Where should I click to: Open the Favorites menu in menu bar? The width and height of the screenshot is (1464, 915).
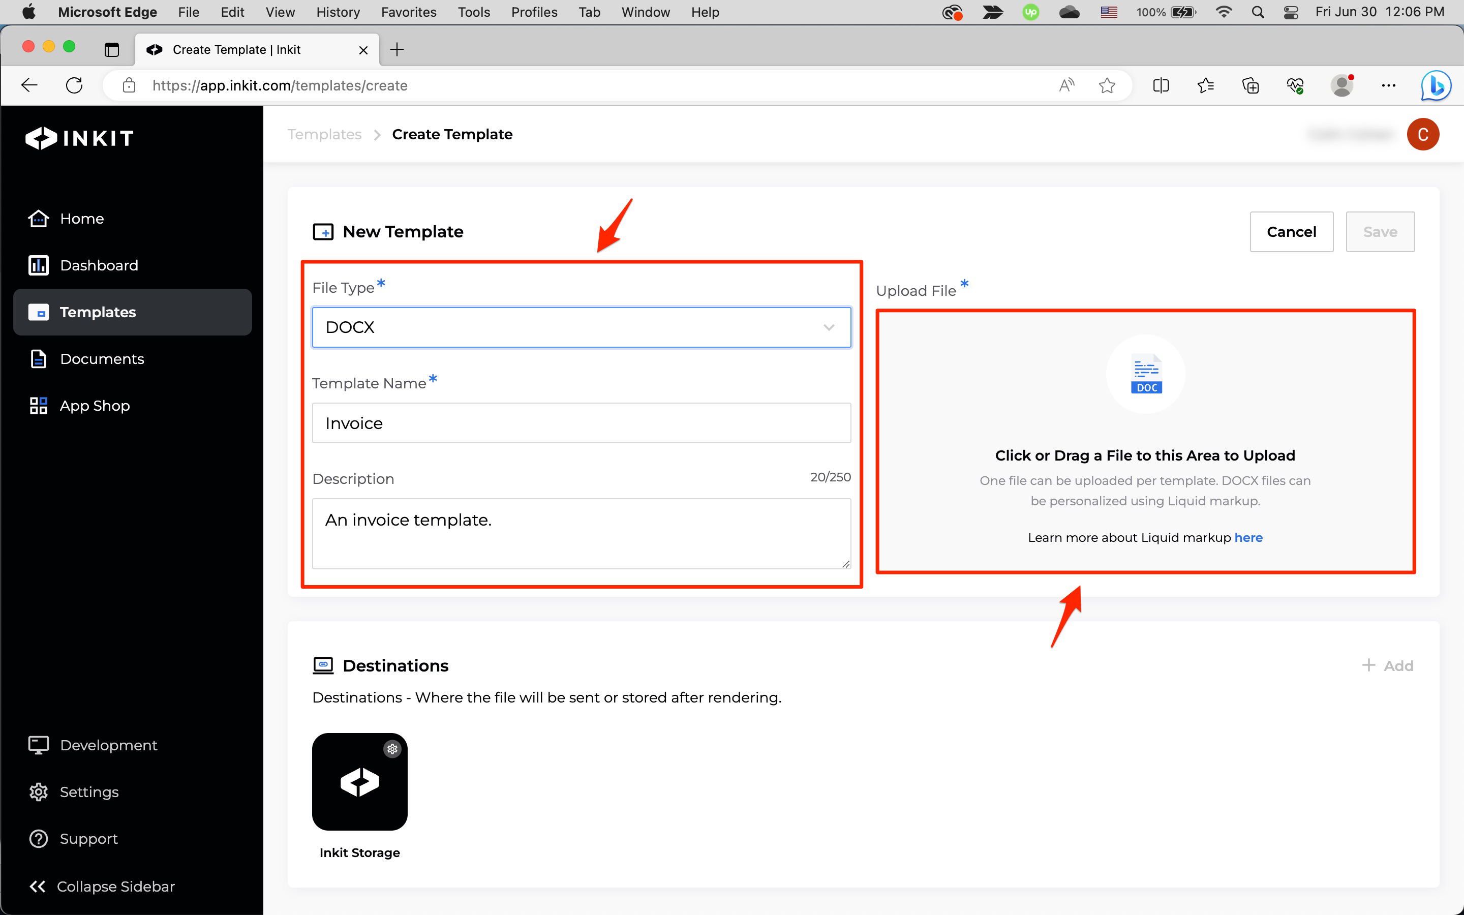[x=408, y=12]
